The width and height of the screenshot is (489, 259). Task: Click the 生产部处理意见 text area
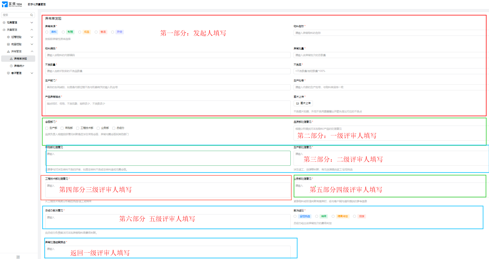[391, 158]
